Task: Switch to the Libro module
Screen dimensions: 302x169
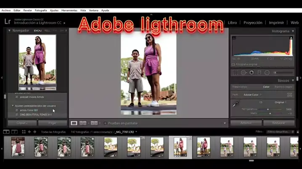Action: 232,23
